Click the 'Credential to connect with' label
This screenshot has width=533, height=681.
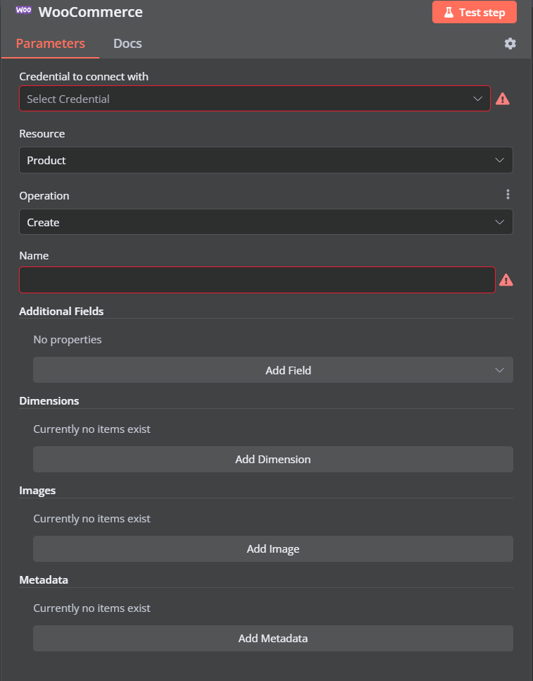[x=84, y=76]
